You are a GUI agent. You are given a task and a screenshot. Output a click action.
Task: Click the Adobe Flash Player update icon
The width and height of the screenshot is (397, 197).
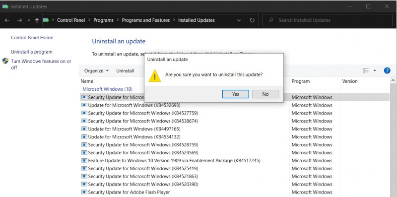[84, 192]
